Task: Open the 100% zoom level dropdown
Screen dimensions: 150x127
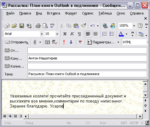Action: click(x=134, y=26)
